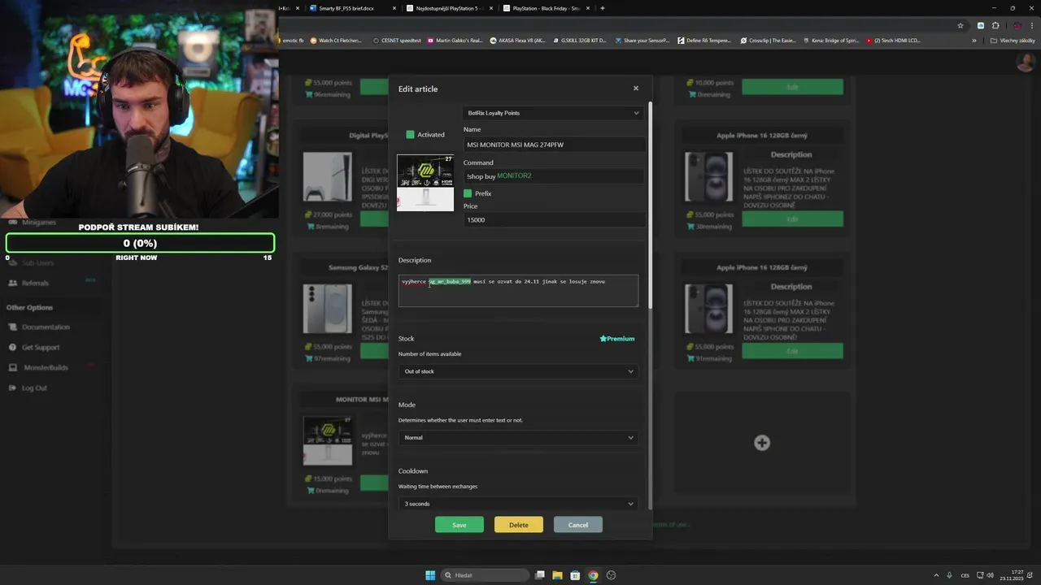1041x585 pixels.
Task: Click the taskbar search box Hledat
Action: coord(486,575)
